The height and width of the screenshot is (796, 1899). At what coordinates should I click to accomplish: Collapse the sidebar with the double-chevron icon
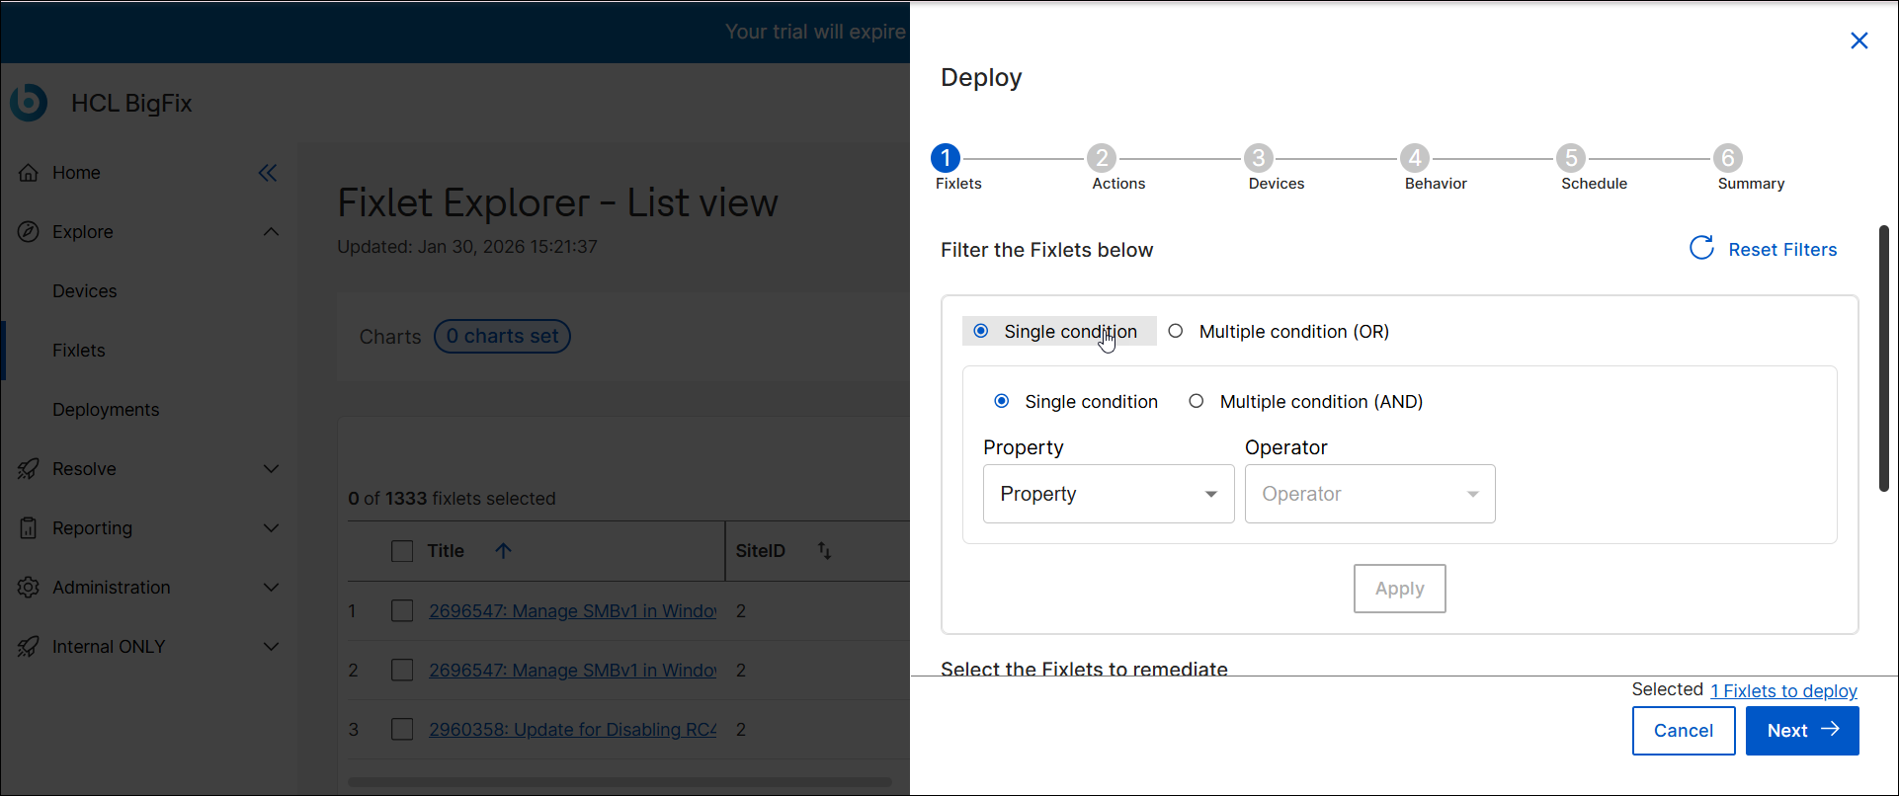[x=268, y=173]
